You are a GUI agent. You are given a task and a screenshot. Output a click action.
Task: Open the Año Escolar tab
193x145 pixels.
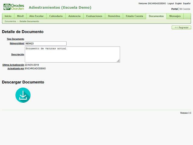coord(36,16)
